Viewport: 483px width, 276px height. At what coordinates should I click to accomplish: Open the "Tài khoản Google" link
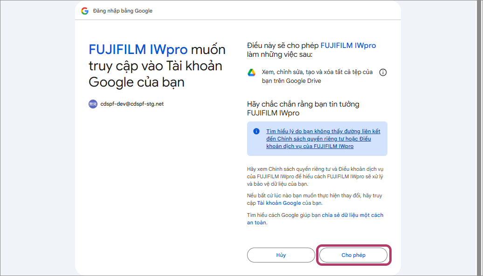click(x=279, y=203)
